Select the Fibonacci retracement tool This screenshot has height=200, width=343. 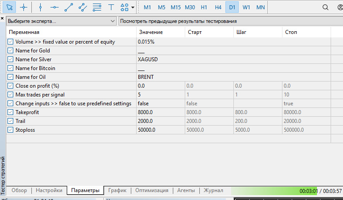click(97, 7)
